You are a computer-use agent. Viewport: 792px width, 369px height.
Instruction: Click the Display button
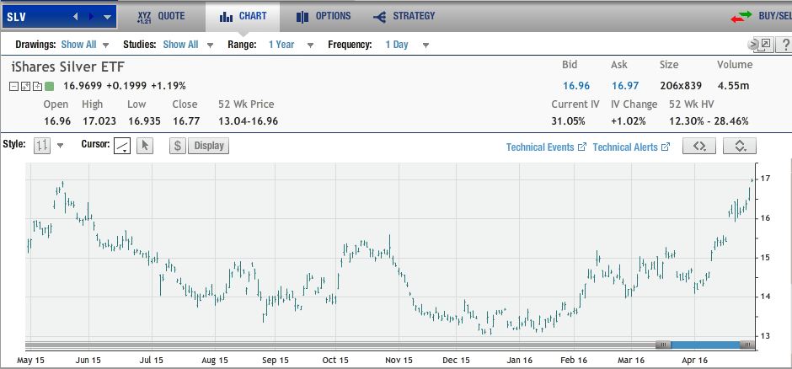point(209,146)
